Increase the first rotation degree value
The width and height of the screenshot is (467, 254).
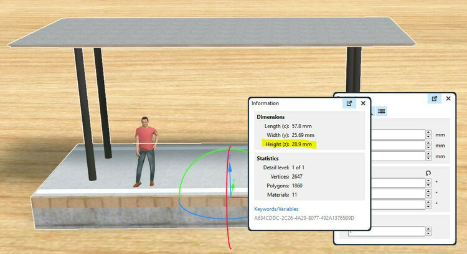pos(428,181)
